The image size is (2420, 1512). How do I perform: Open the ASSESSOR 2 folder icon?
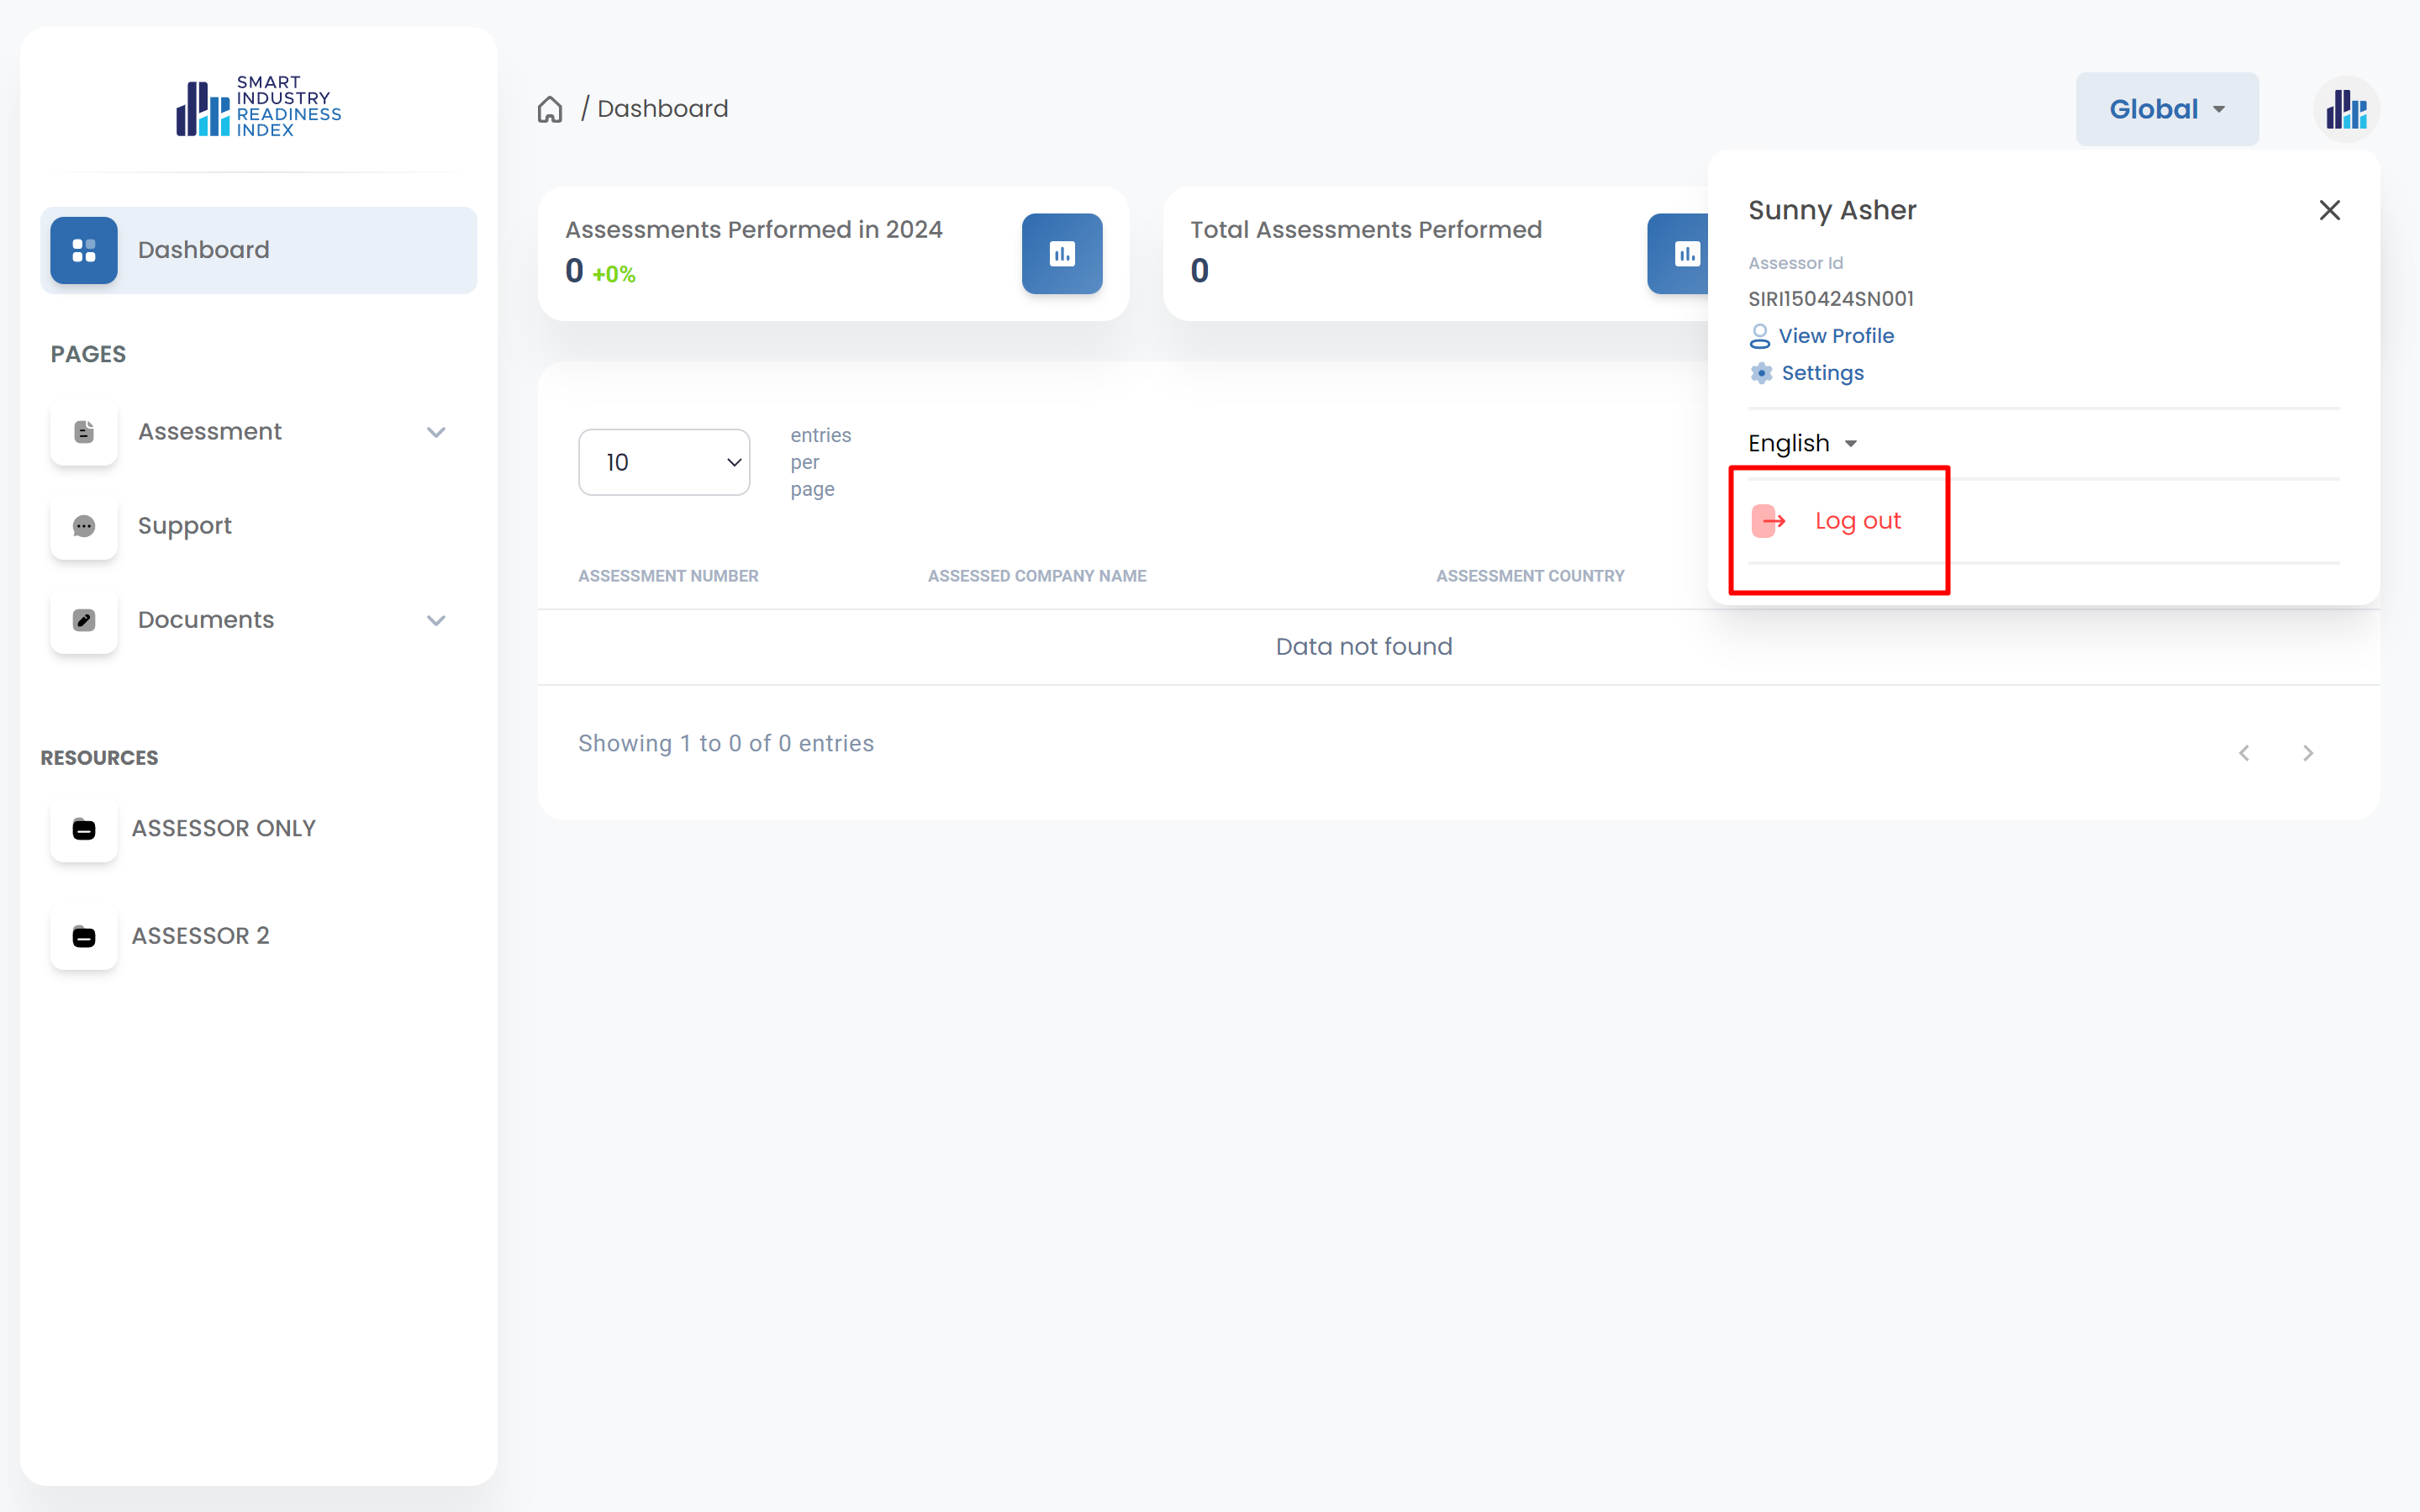[84, 936]
